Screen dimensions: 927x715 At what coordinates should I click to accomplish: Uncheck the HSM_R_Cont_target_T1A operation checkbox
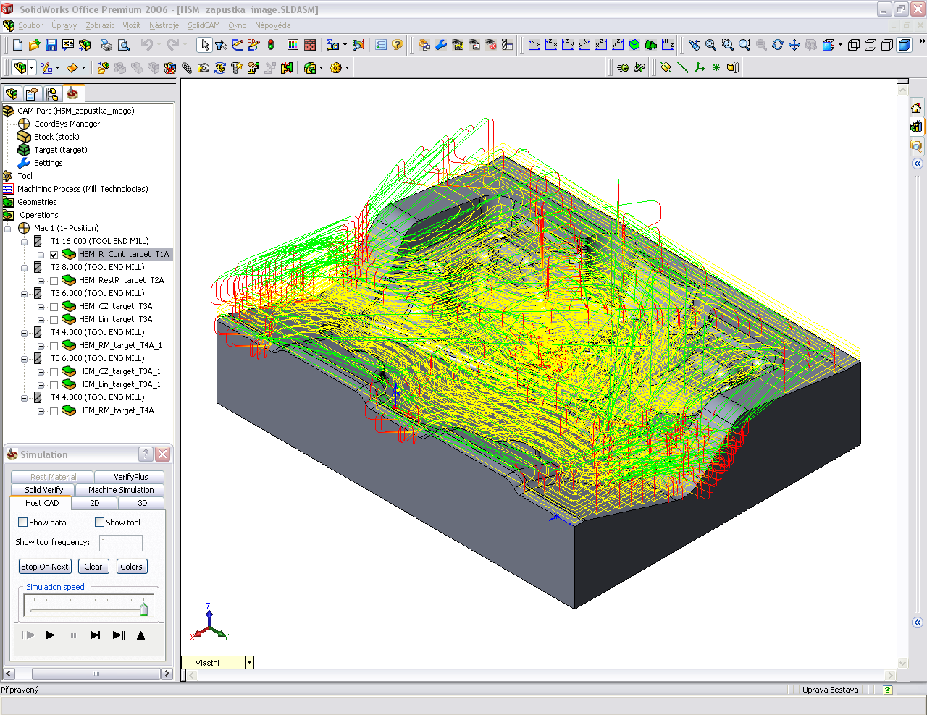54,255
